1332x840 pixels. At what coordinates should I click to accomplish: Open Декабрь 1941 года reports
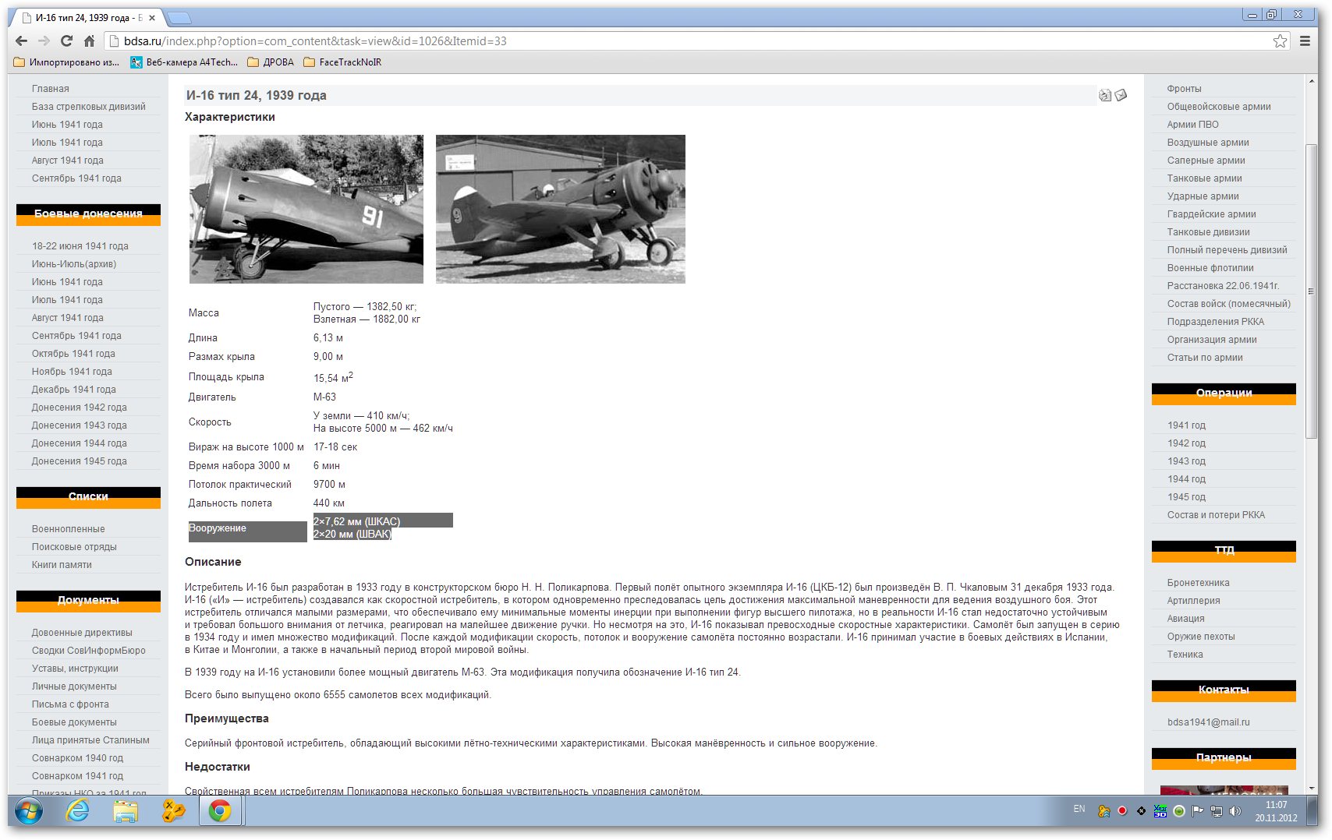(74, 390)
